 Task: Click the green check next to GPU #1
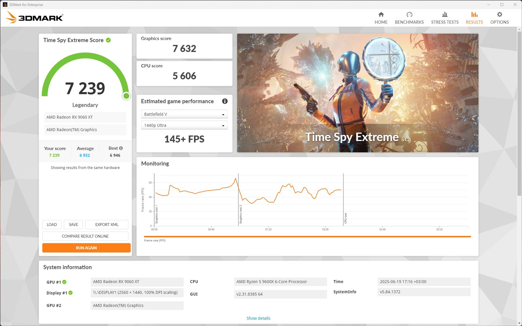click(x=64, y=282)
